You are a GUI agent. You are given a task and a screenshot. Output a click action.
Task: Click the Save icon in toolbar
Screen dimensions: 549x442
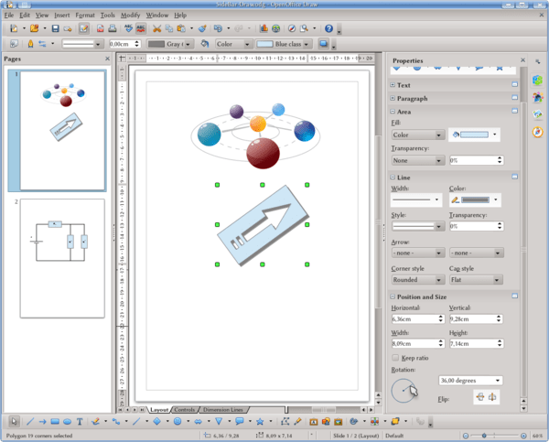click(55, 28)
